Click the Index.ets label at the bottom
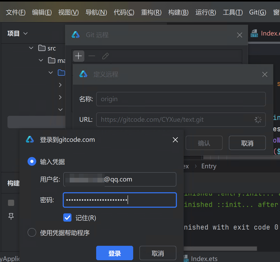This screenshot has height=262, width=280. tap(204, 259)
